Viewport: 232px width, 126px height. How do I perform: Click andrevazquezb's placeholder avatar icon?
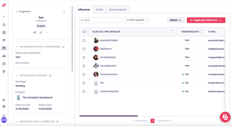tap(96, 91)
